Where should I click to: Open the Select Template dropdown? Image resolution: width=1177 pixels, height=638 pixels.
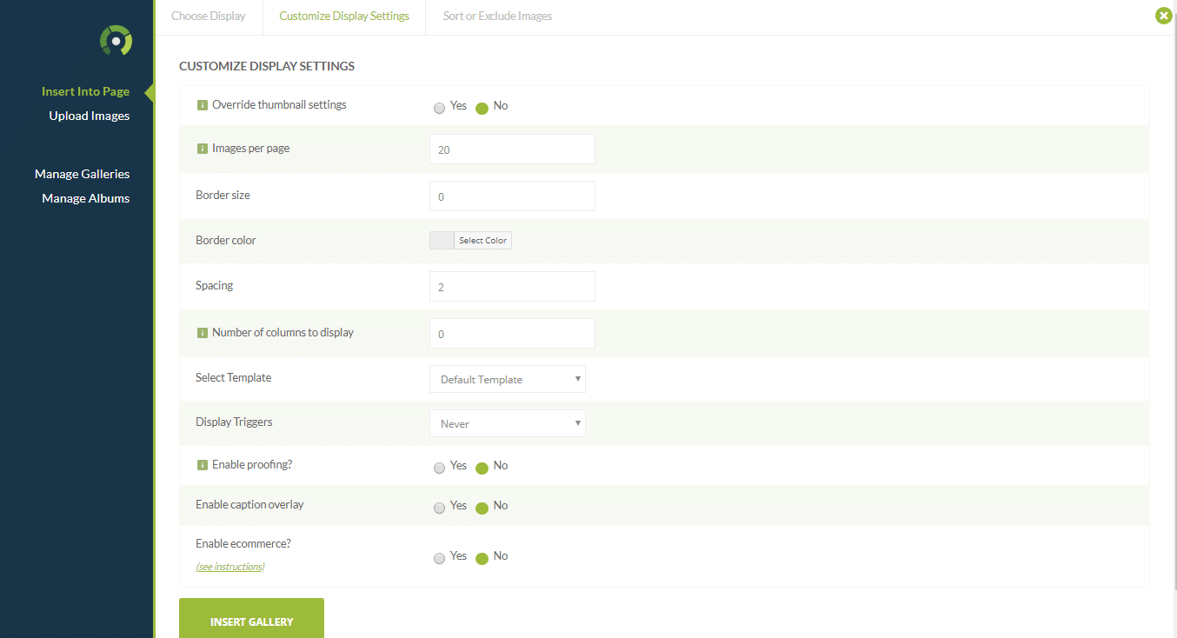click(x=508, y=379)
